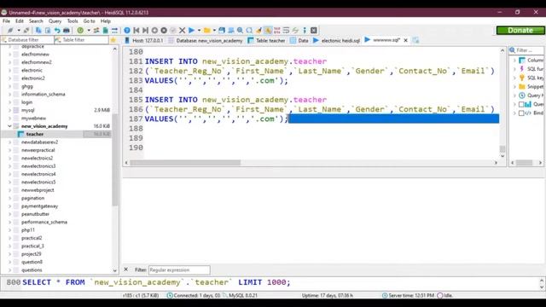This screenshot has height=307, width=546.
Task: Click the exit application toolbar icon
Action: pyautogui.click(x=314, y=31)
